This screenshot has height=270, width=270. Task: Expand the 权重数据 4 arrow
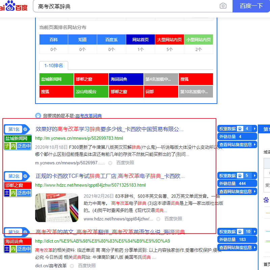point(254,129)
